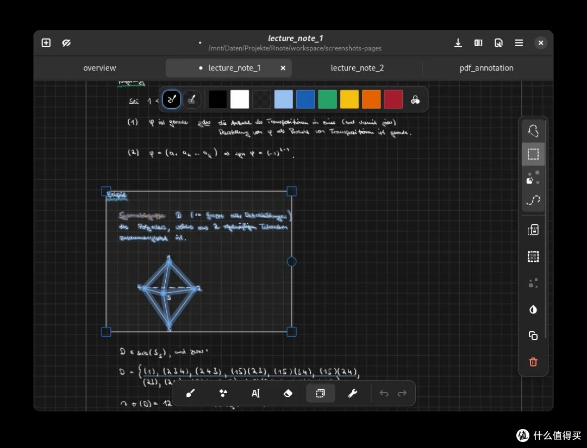
Task: Pick the black color swatch
Action: pyautogui.click(x=217, y=99)
